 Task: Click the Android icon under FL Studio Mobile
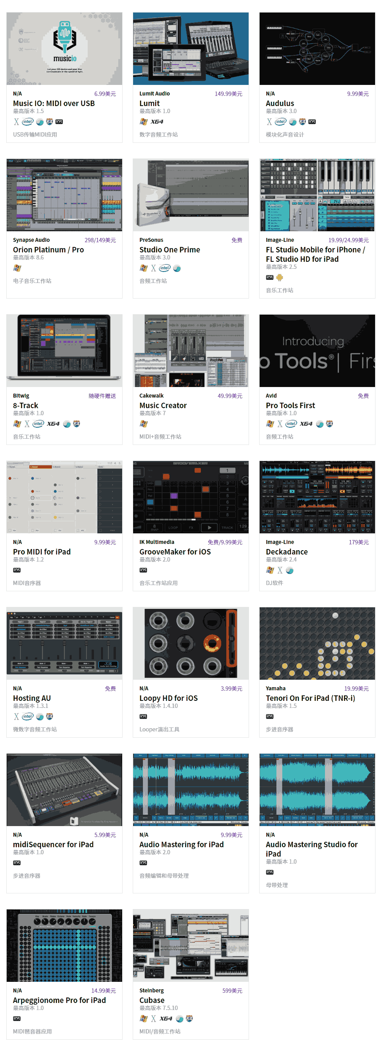[280, 278]
